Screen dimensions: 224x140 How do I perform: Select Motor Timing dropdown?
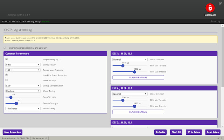tap(23, 91)
